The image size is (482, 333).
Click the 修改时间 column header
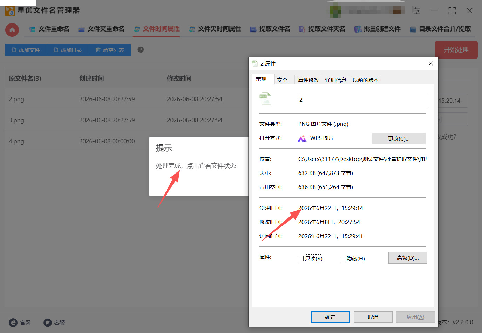tap(179, 79)
